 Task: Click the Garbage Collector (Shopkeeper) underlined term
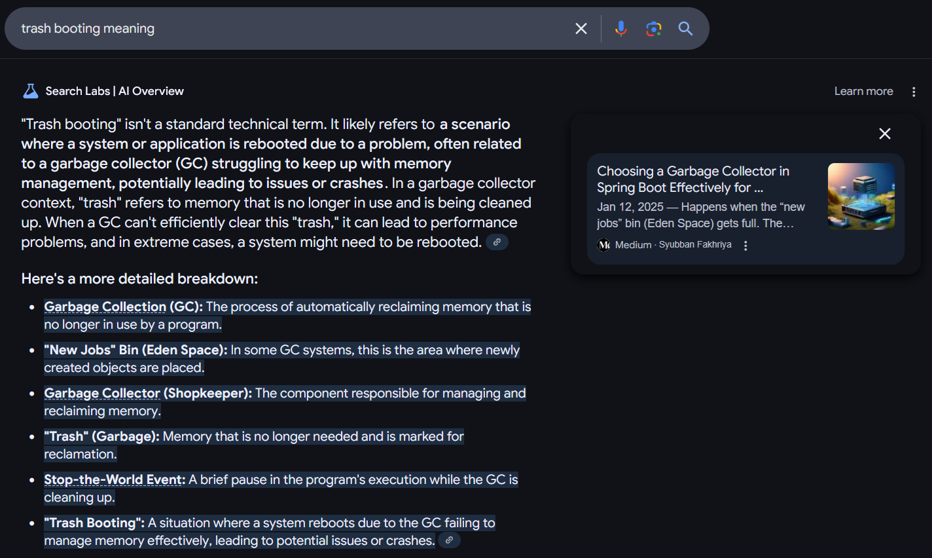[102, 393]
